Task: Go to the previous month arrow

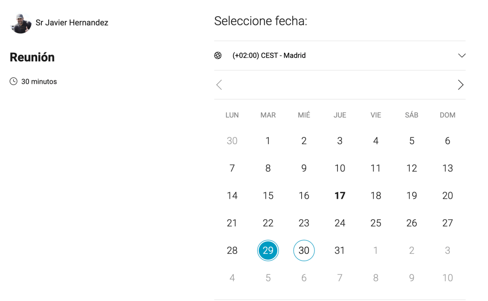Action: pos(219,85)
